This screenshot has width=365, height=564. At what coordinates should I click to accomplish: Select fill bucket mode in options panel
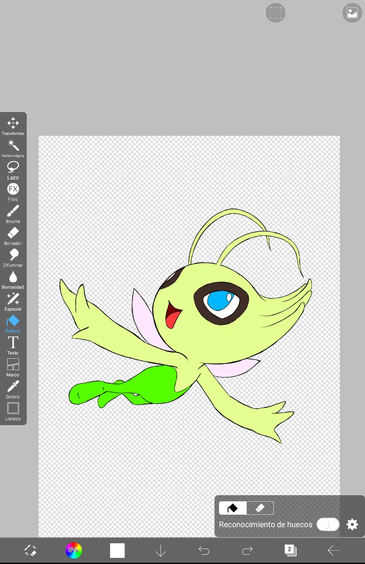point(232,508)
